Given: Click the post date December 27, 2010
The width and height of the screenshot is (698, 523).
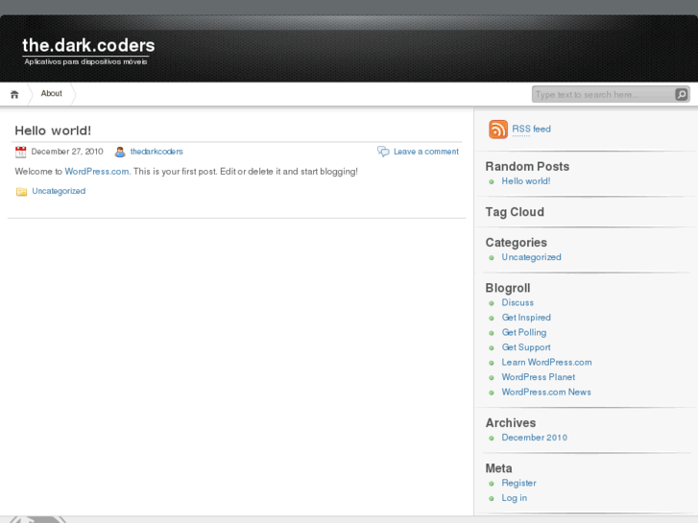Looking at the screenshot, I should pos(67,152).
